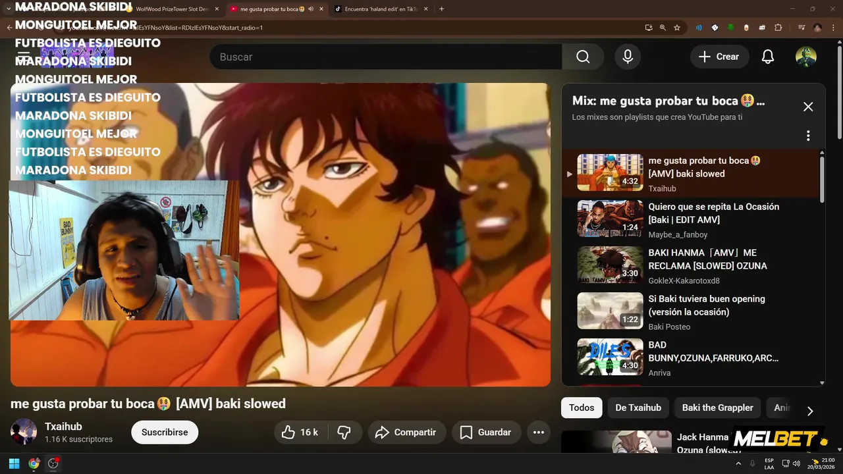This screenshot has height=474, width=843.
Task: Save the video with Guardar button
Action: click(x=485, y=433)
